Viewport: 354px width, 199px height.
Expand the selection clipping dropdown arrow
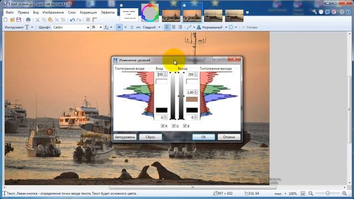click(x=236, y=27)
